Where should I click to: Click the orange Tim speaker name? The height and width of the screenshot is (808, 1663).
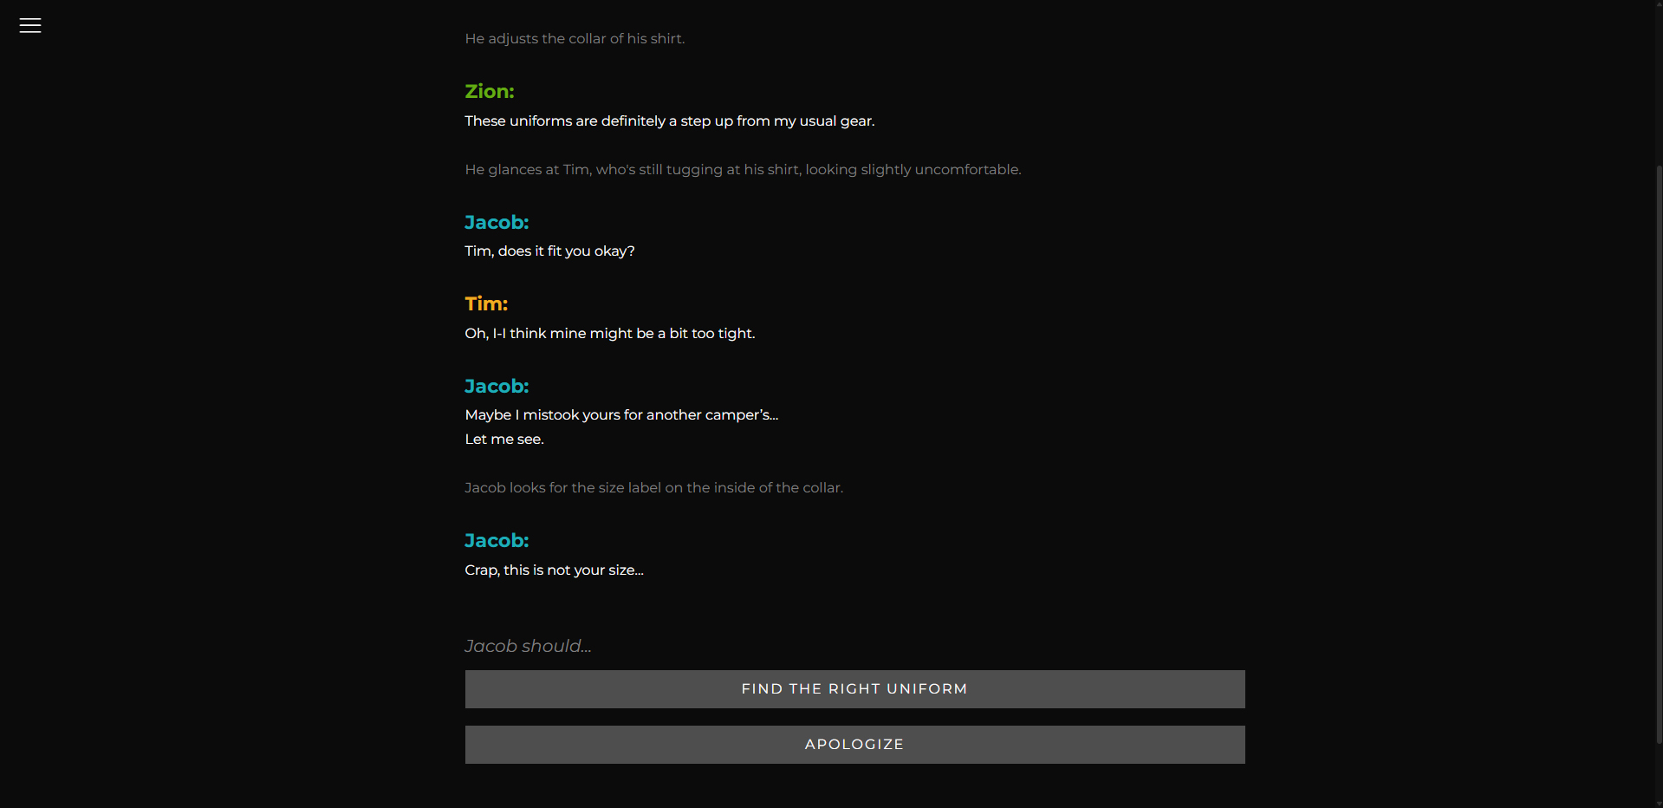pos(486,304)
